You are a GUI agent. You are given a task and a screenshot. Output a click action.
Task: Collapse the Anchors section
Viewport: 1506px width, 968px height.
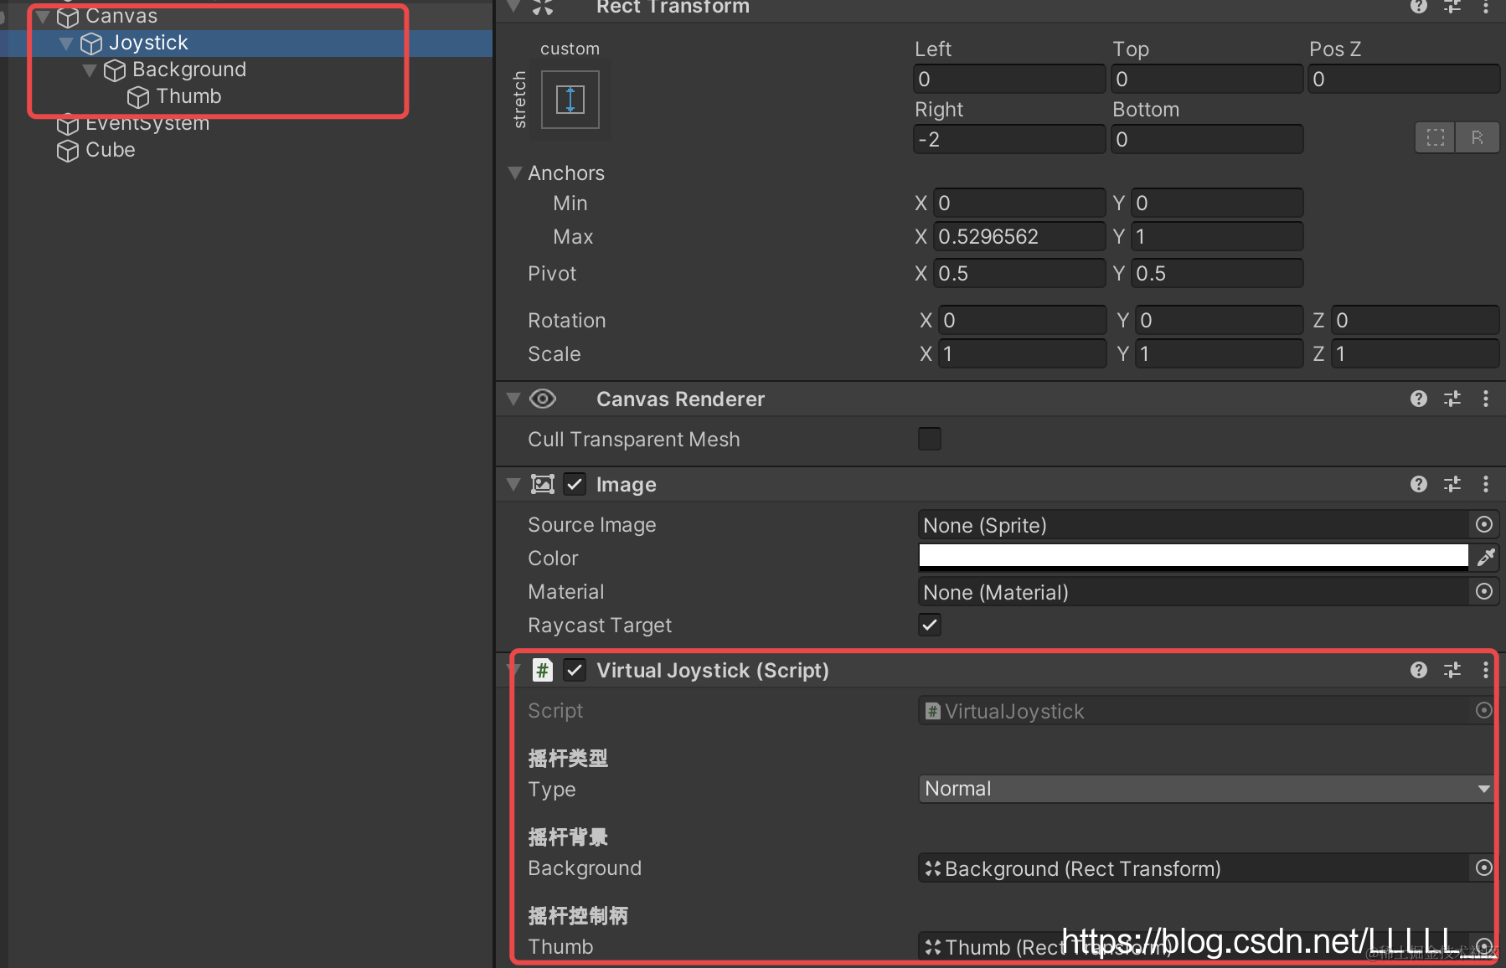pos(513,172)
